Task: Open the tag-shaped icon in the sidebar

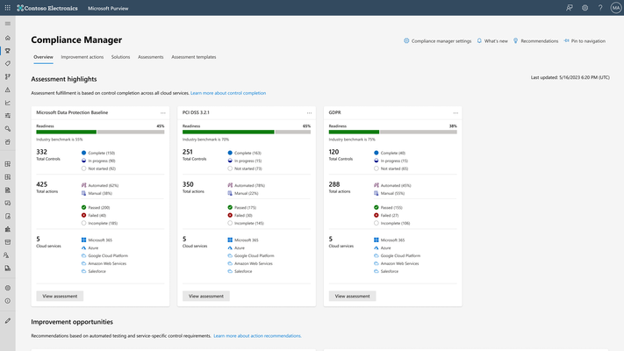Action: point(8,64)
